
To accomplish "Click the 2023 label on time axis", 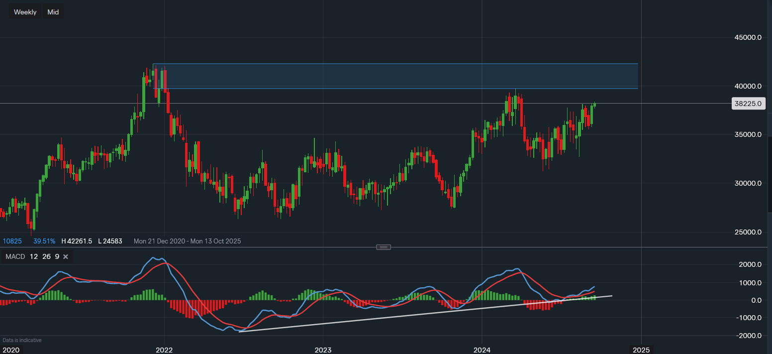I will coord(323,350).
